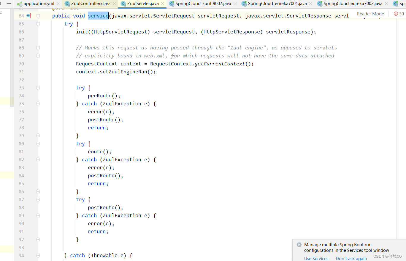Click error(e) on line 76
Viewport: 406px width, 261px height.
101,112
